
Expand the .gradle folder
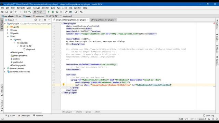click(x=8, y=27)
